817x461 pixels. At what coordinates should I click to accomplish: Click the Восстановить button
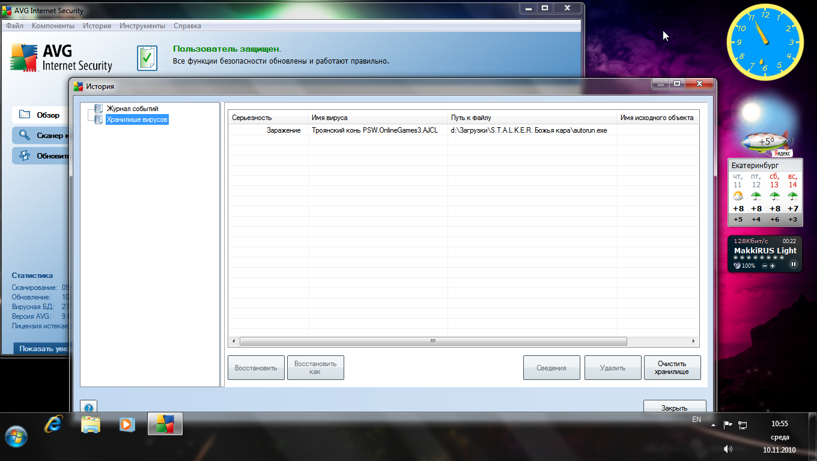(256, 368)
